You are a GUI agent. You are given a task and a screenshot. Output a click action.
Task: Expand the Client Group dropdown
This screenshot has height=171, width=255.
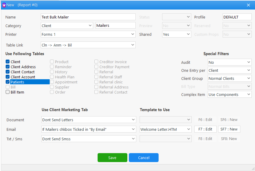pyautogui.click(x=229, y=78)
